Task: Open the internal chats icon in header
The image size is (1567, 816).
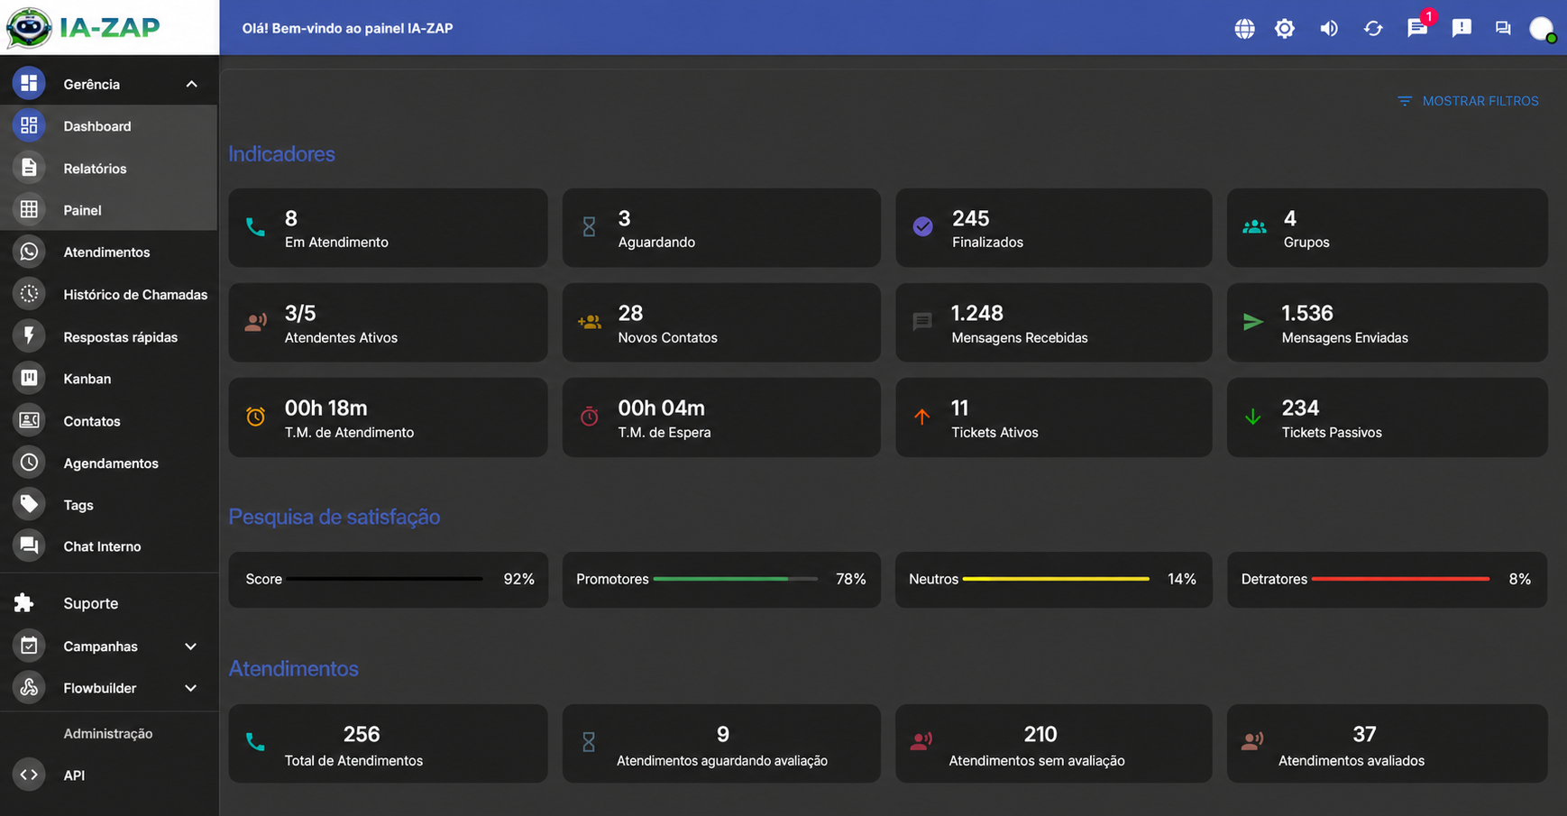Action: pos(1503,28)
